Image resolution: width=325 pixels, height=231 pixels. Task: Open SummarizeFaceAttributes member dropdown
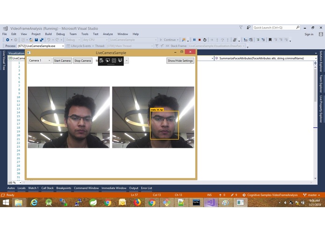[x=266, y=58]
